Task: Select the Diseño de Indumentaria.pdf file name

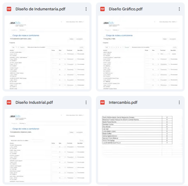Action: pyautogui.click(x=40, y=9)
